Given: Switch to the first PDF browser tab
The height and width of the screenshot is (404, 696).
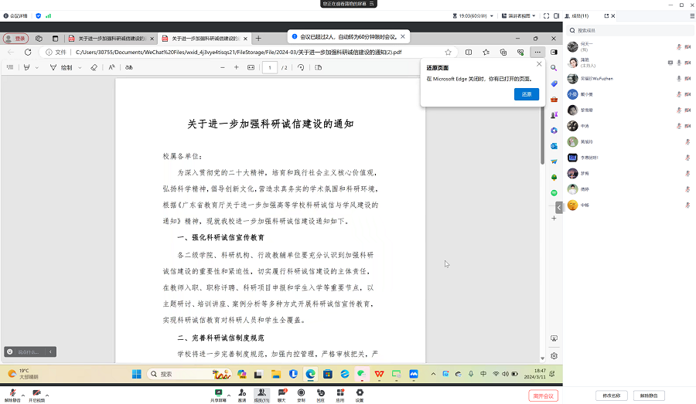Looking at the screenshot, I should point(111,38).
